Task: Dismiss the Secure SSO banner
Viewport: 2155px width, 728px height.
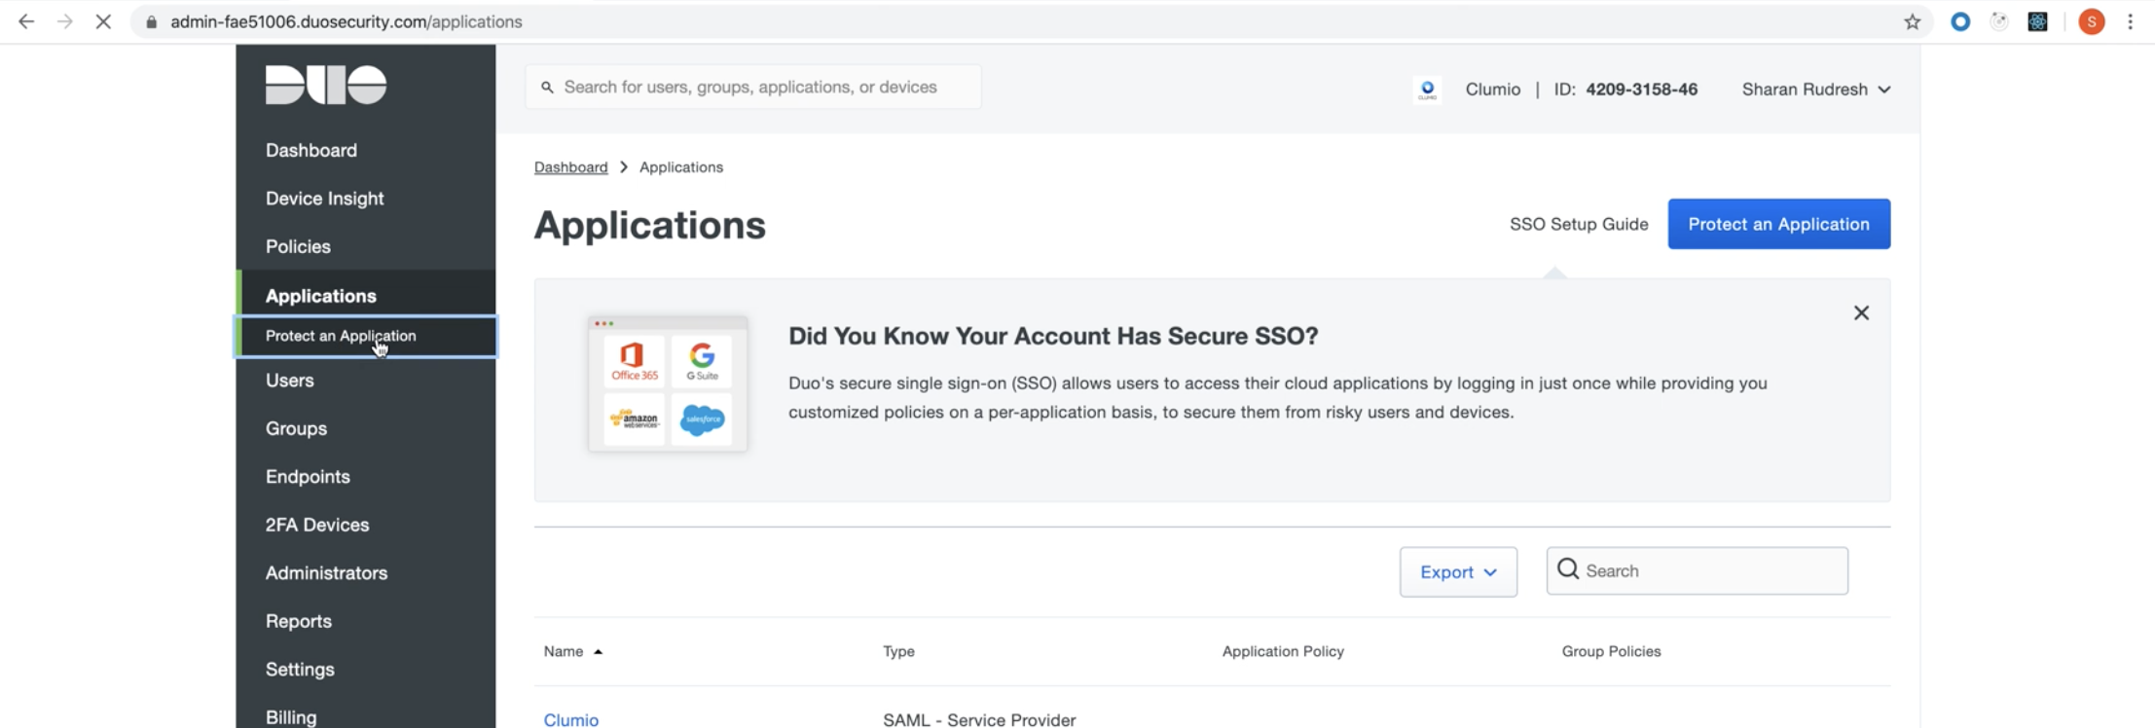Action: (1860, 312)
